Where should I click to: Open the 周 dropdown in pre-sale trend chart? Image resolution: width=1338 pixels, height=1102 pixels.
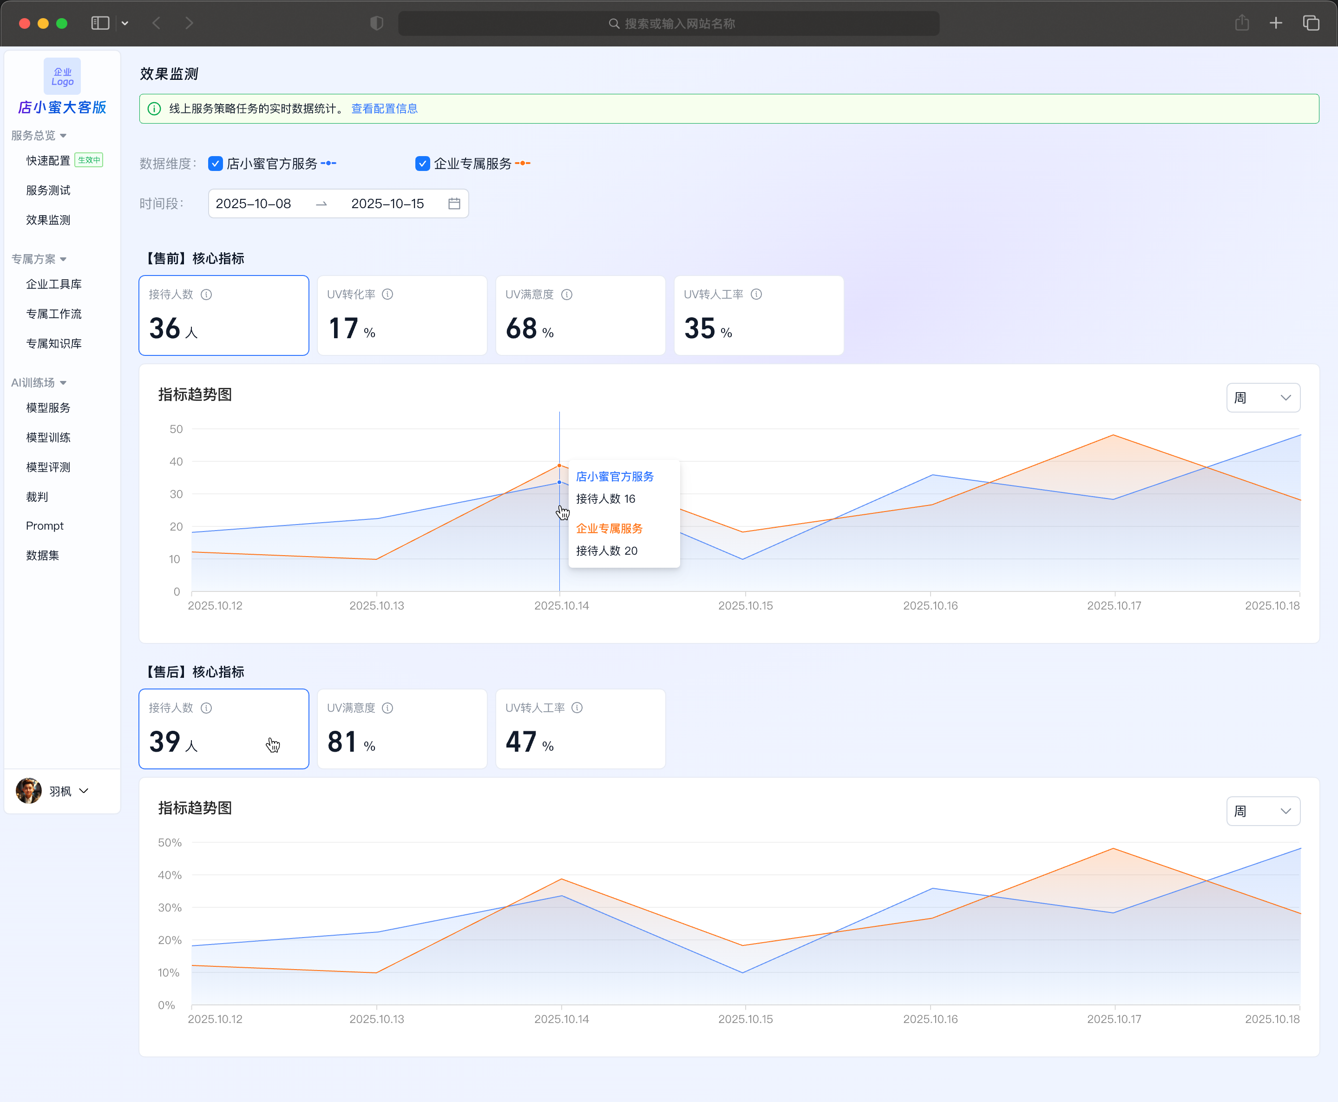1262,398
